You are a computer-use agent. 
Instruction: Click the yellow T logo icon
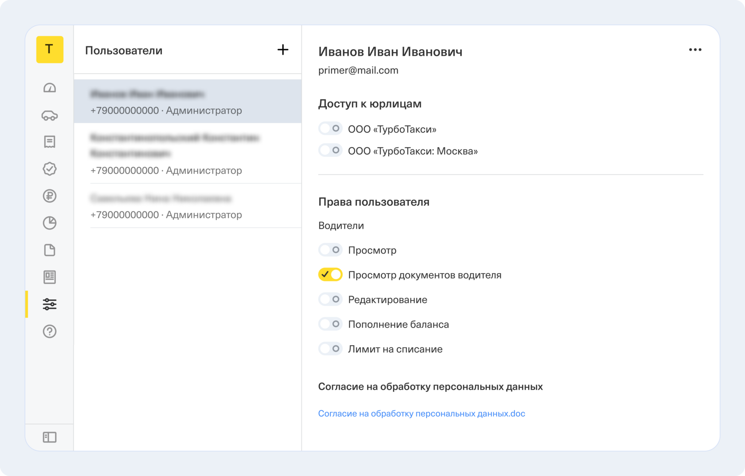(50, 50)
